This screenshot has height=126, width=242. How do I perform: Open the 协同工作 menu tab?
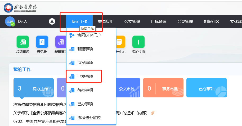coord(79,22)
